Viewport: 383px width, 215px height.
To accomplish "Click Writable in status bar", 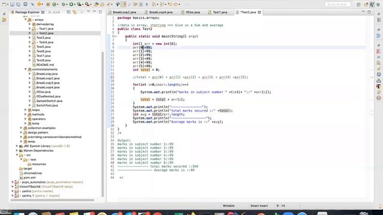I will click(229, 205).
